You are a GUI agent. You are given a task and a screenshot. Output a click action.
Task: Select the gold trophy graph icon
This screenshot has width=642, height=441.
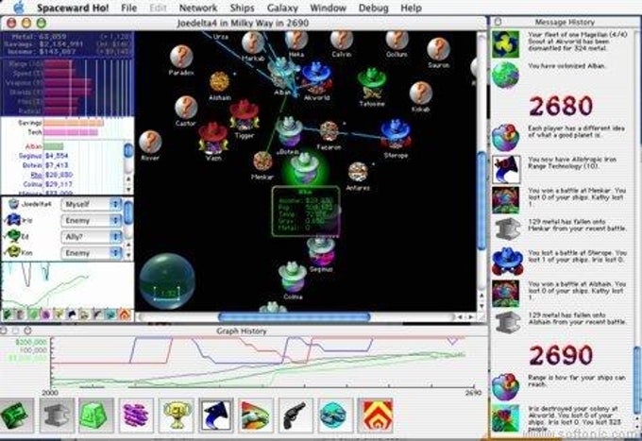coord(176,416)
